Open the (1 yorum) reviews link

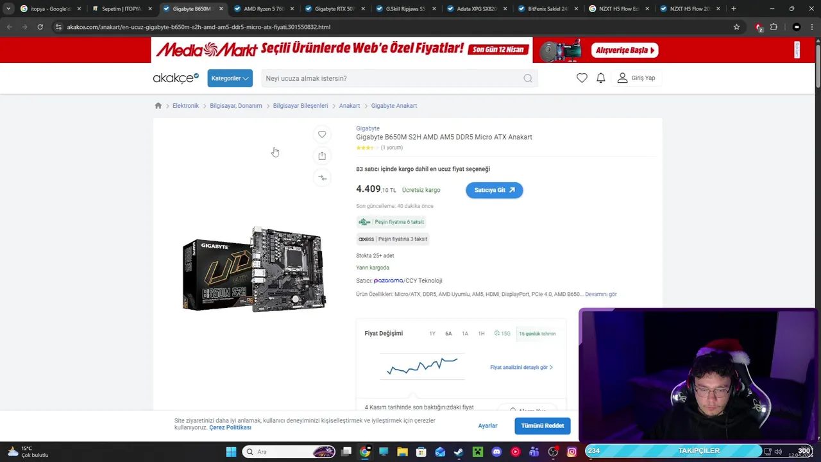tap(392, 148)
